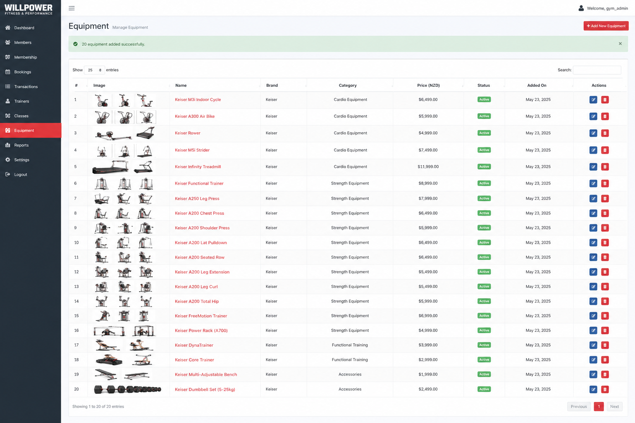Delete Keiser DynaTrainer equipment
The height and width of the screenshot is (423, 635).
(605, 345)
